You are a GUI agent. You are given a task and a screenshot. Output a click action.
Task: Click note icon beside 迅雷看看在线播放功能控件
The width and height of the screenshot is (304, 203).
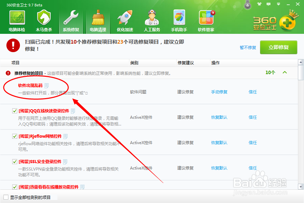coord(82,187)
